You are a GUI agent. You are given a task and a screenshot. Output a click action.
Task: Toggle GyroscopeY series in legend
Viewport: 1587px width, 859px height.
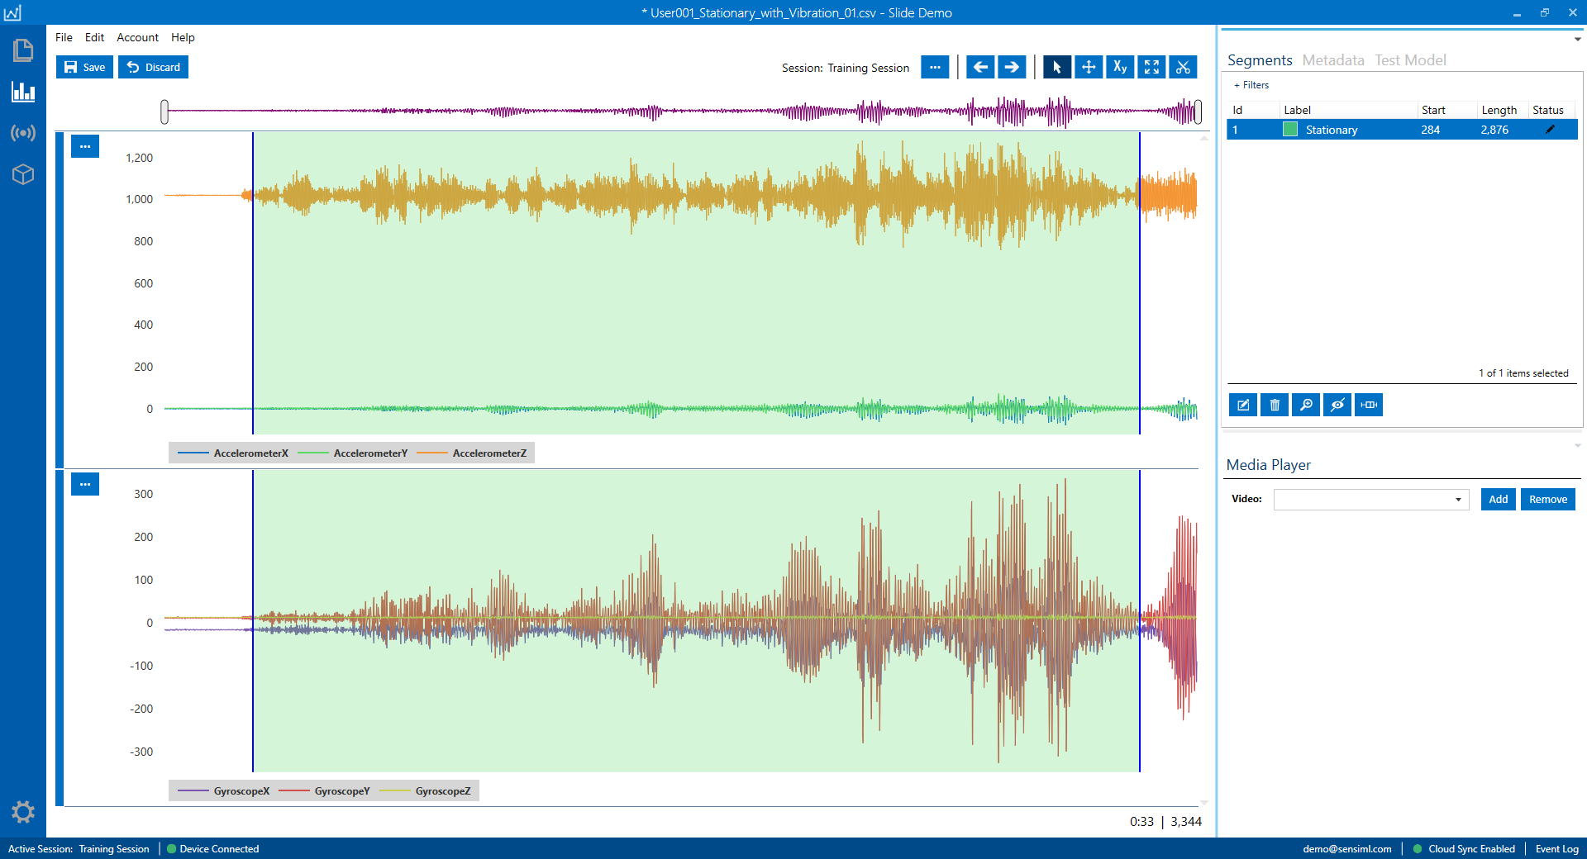[324, 791]
